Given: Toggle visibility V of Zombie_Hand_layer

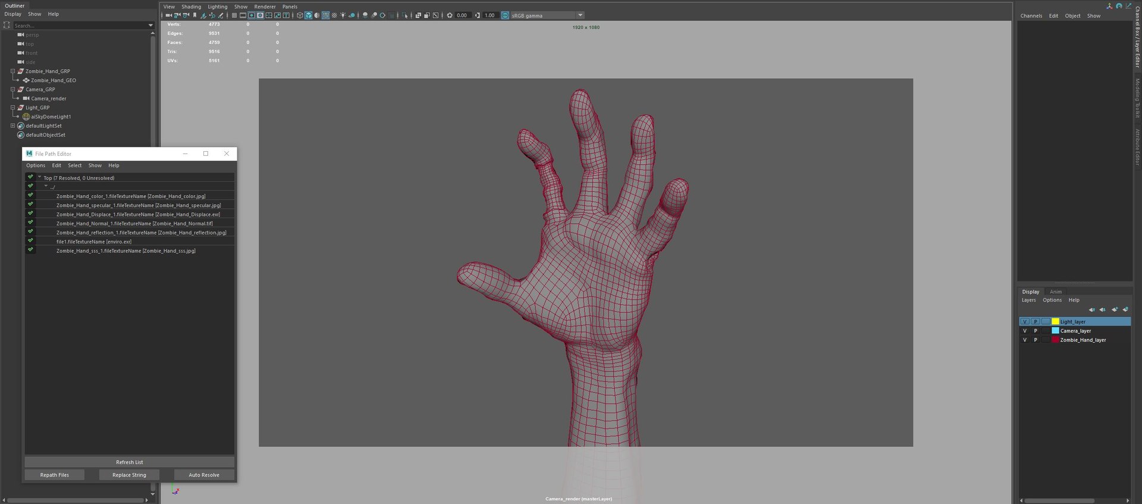Looking at the screenshot, I should pyautogui.click(x=1025, y=340).
